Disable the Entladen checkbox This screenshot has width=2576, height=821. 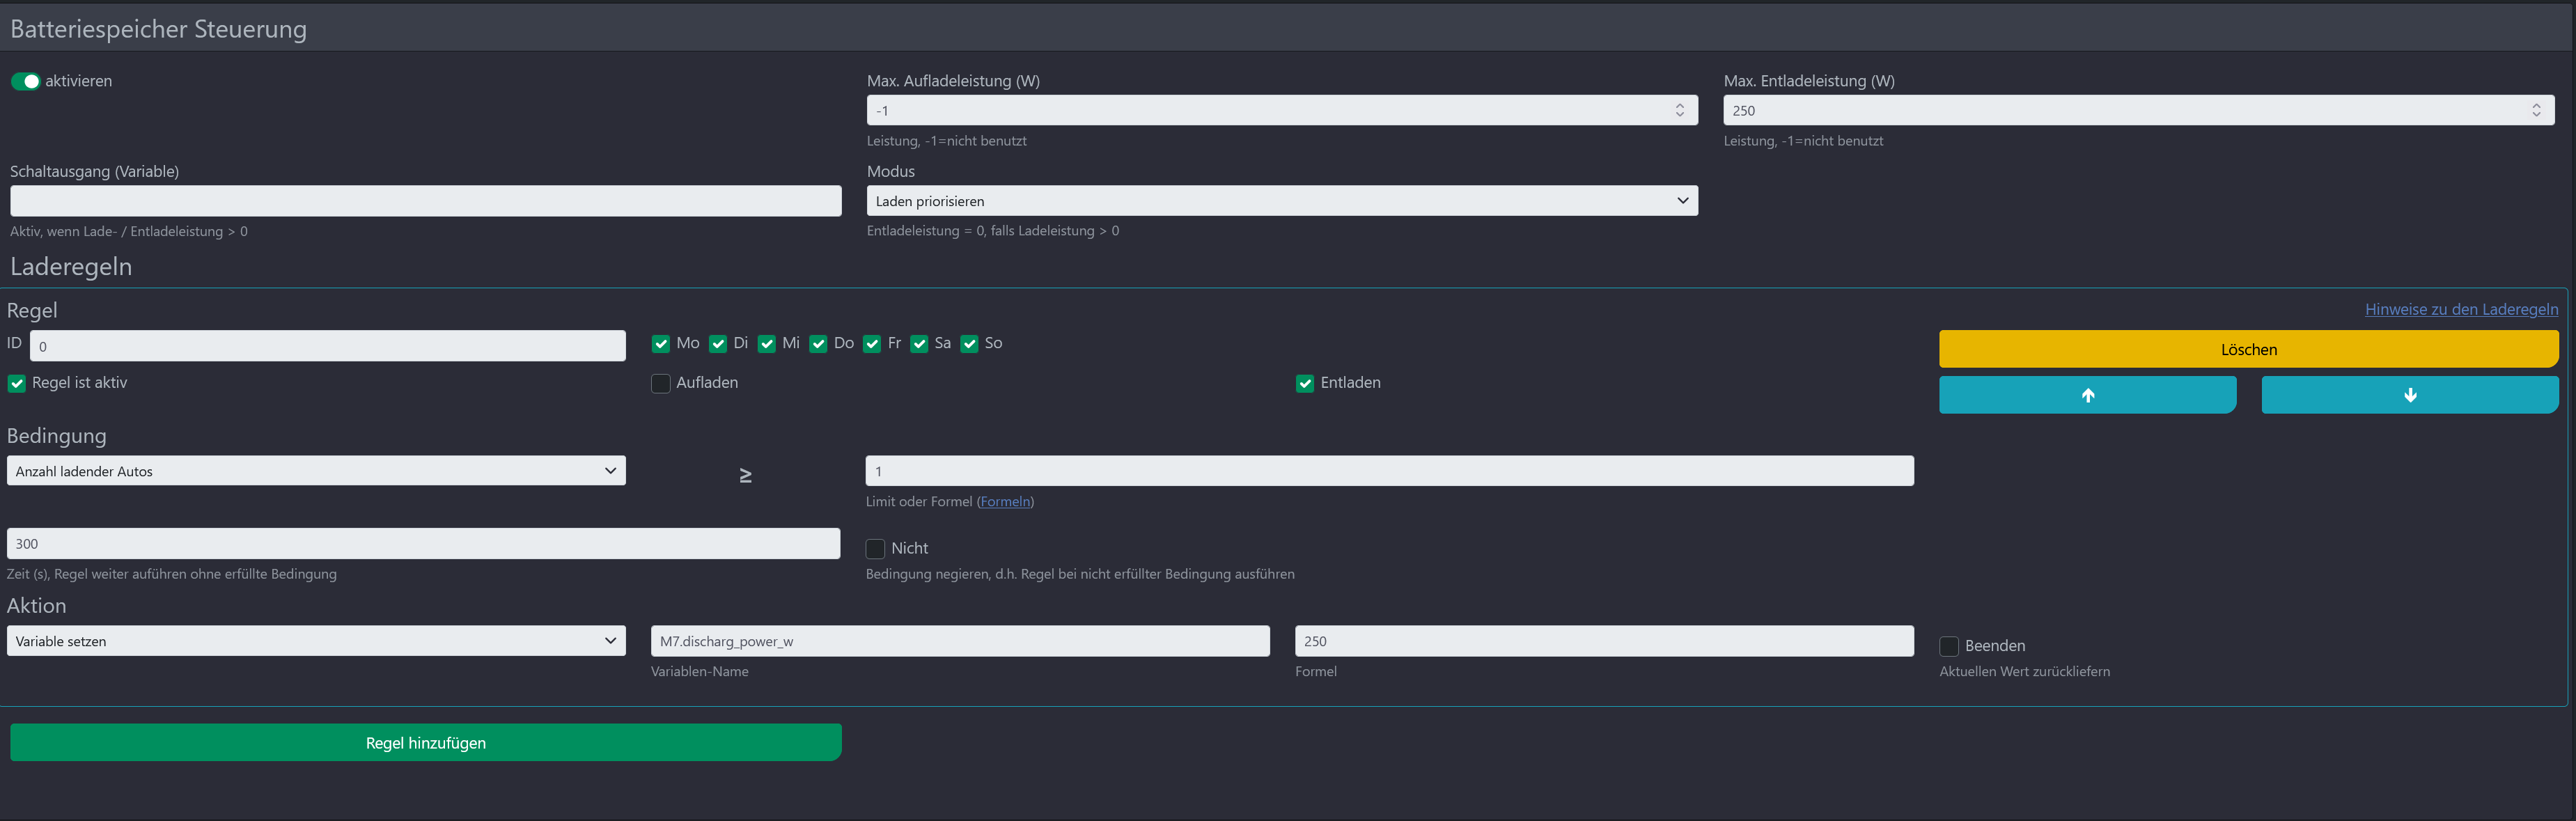(1304, 383)
